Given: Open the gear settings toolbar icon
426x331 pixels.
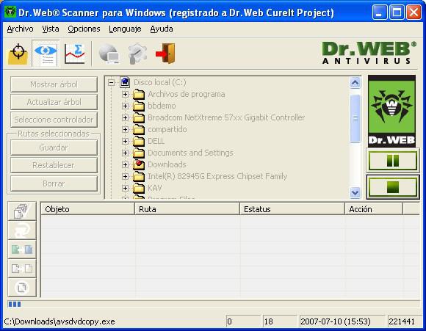Looking at the screenshot, I should click(137, 54).
